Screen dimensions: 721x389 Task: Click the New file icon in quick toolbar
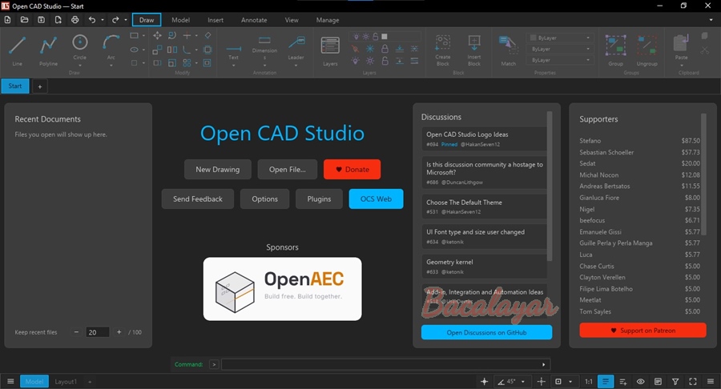8,20
